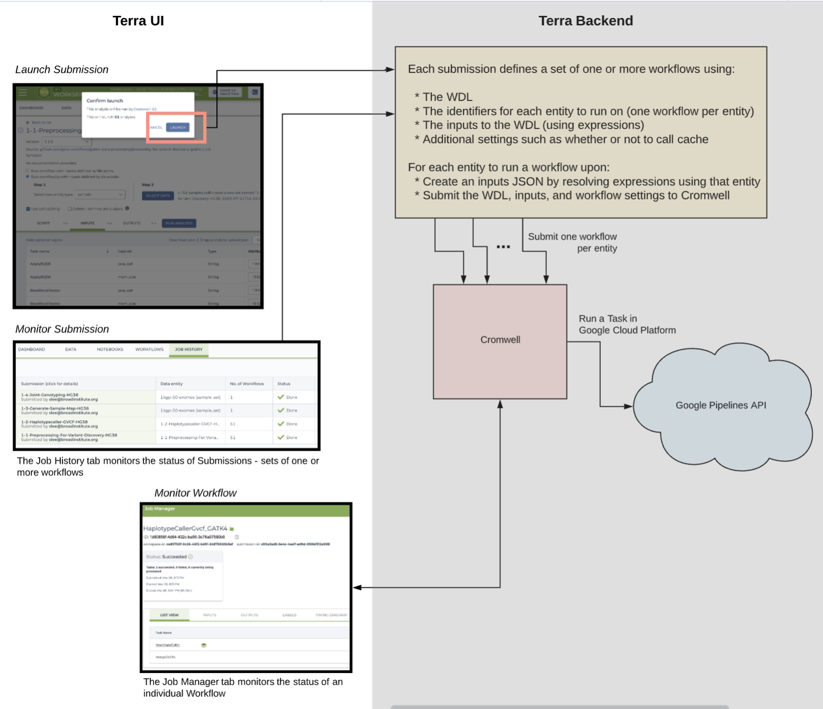Screen dimensions: 823x709
Task: Open the root entity type sample dropdown
Action: tap(100, 194)
